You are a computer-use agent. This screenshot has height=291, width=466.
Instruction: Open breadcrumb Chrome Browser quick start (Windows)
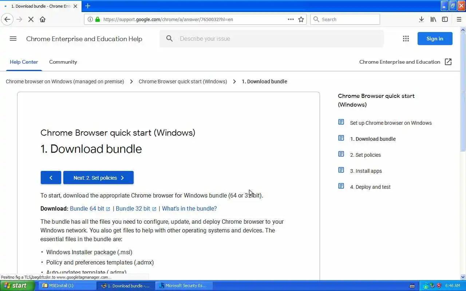click(x=183, y=81)
